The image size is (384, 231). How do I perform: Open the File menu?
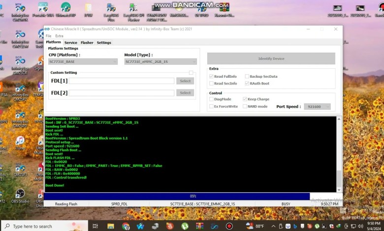coord(48,36)
